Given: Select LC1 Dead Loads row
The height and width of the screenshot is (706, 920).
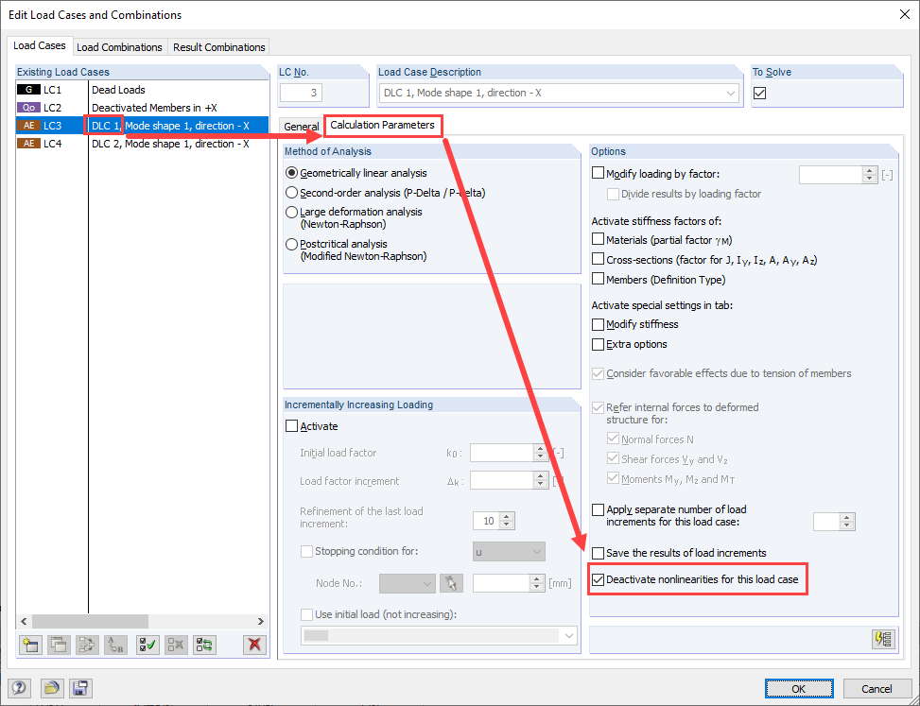Looking at the screenshot, I should click(x=143, y=90).
